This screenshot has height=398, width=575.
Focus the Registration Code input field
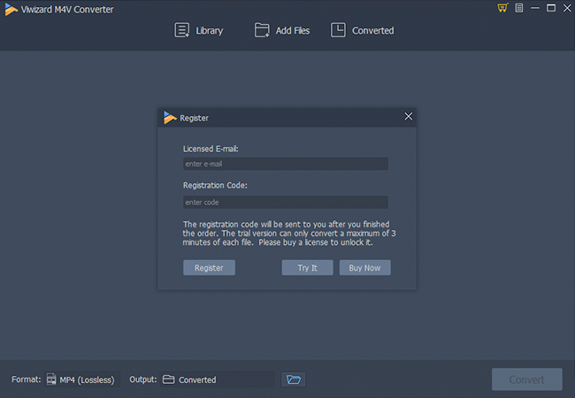285,202
